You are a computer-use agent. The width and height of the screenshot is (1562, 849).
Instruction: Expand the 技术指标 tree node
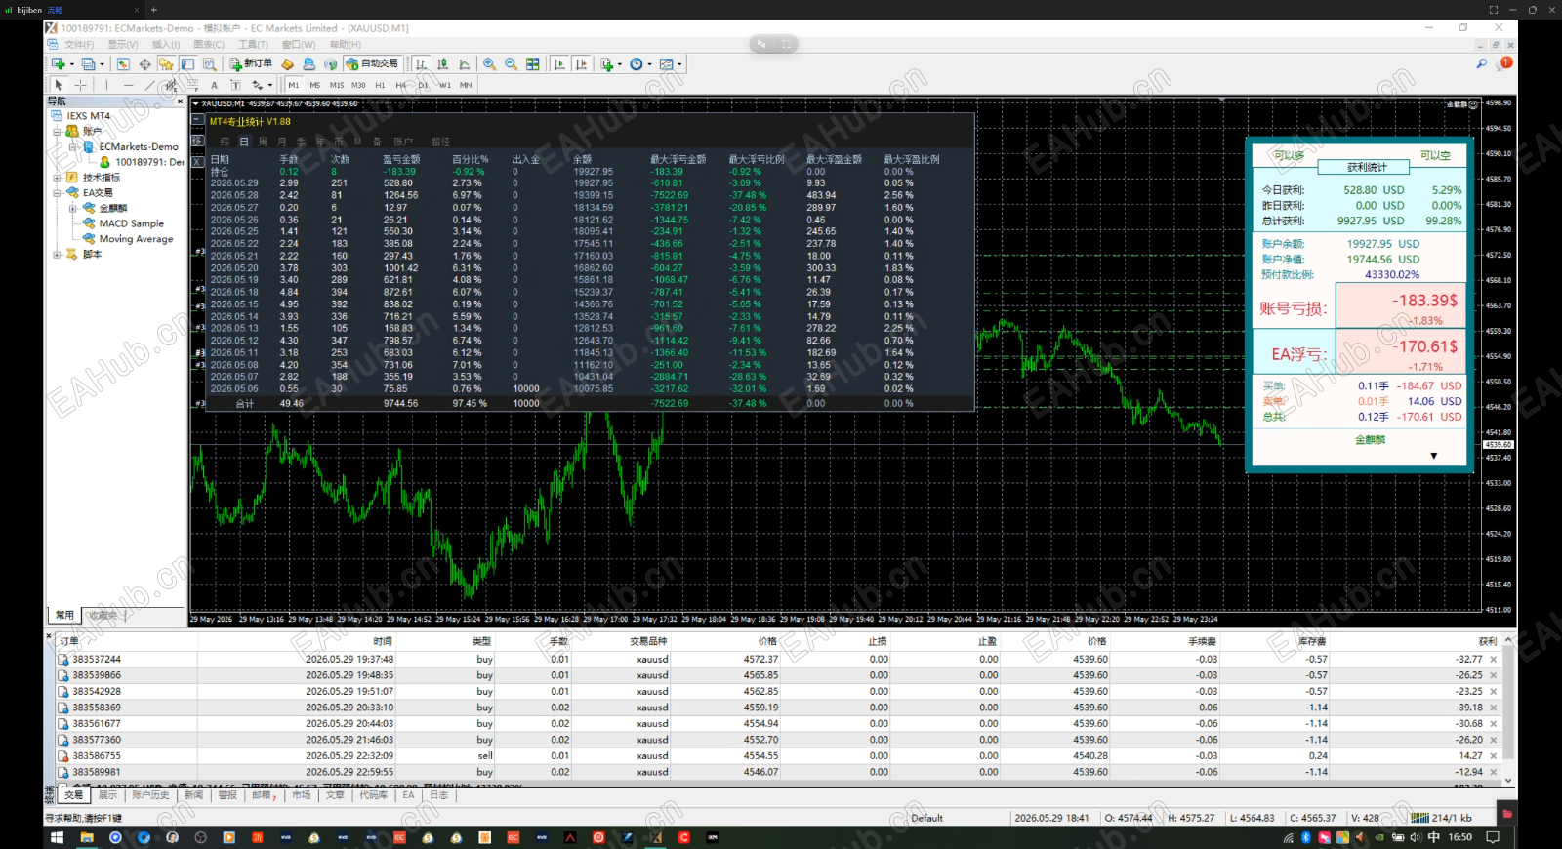point(58,178)
